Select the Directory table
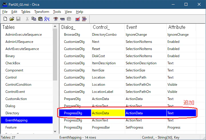 (27, 113)
